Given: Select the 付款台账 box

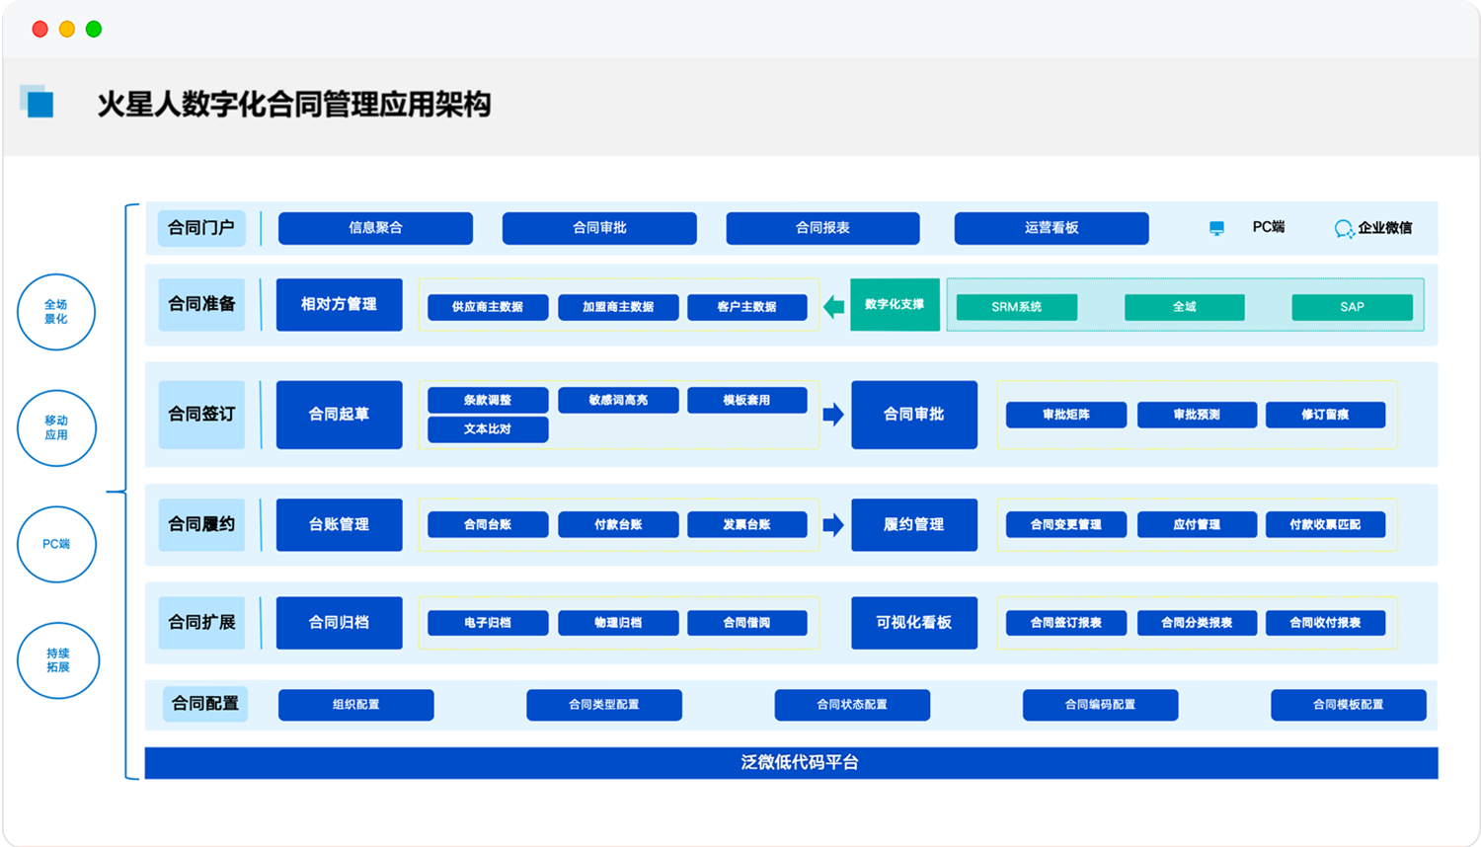Looking at the screenshot, I should (x=618, y=524).
